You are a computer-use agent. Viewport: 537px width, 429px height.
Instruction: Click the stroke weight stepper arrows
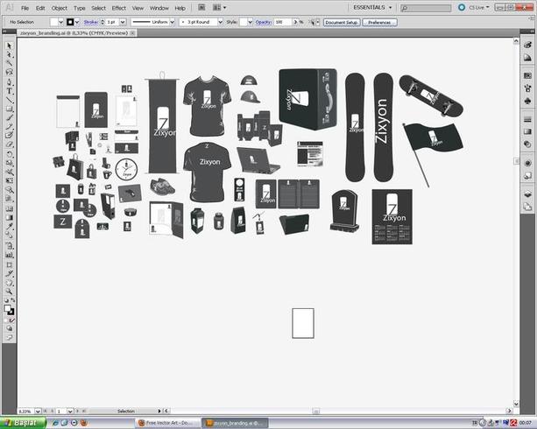[x=102, y=22]
